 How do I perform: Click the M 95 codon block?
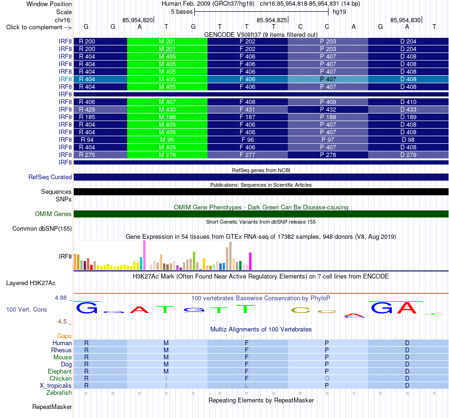click(x=167, y=139)
